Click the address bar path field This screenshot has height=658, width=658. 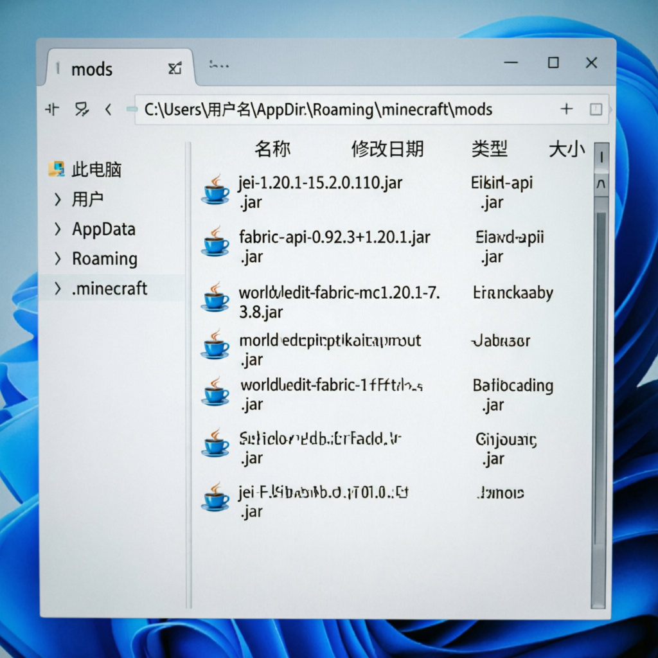pyautogui.click(x=372, y=109)
